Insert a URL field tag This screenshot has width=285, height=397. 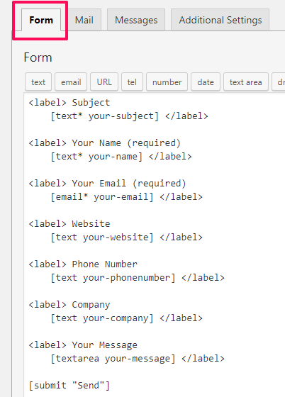[104, 82]
